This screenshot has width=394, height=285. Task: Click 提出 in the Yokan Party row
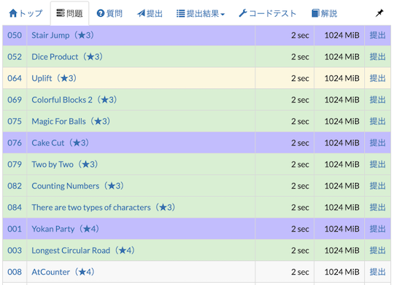[377, 229]
